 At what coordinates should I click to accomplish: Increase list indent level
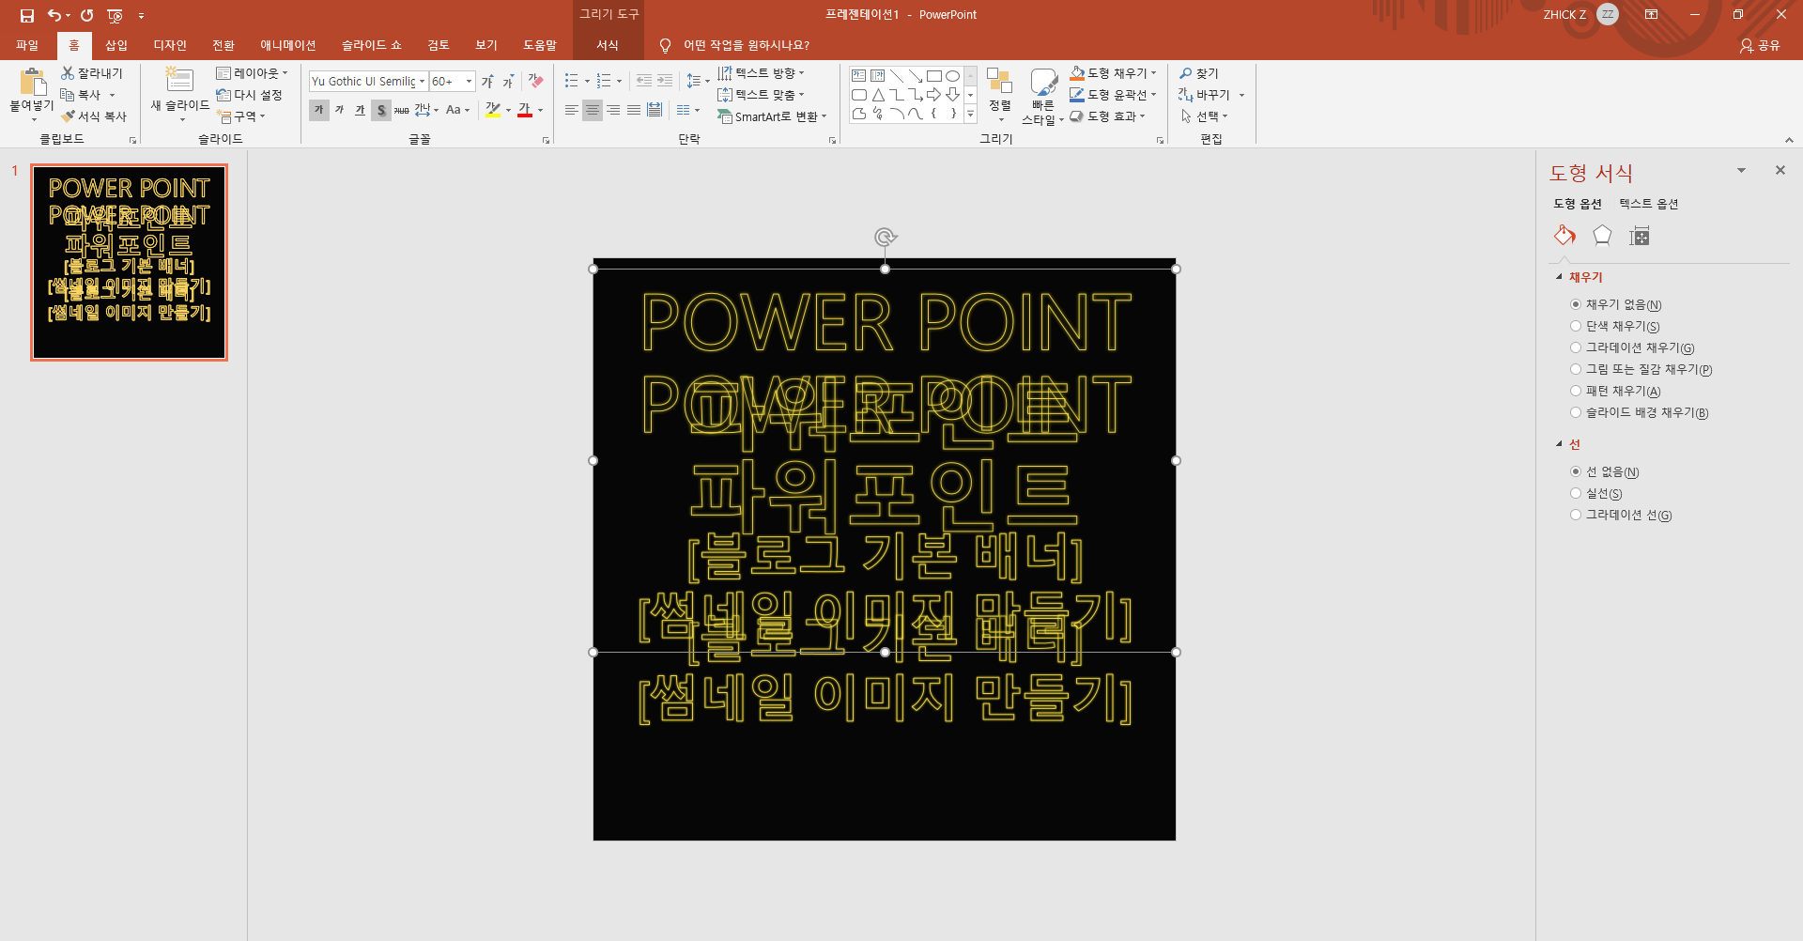665,81
